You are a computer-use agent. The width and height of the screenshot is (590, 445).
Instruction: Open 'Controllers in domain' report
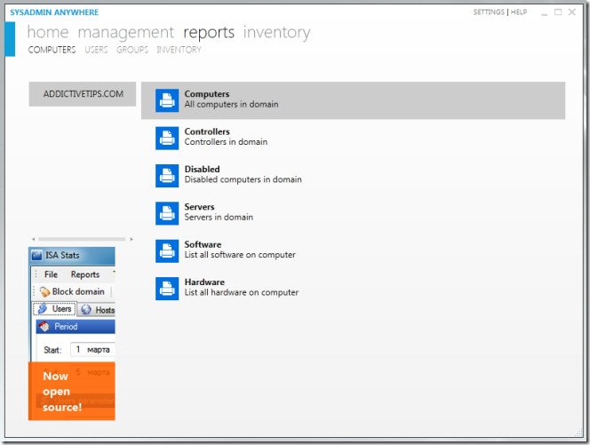pyautogui.click(x=353, y=138)
